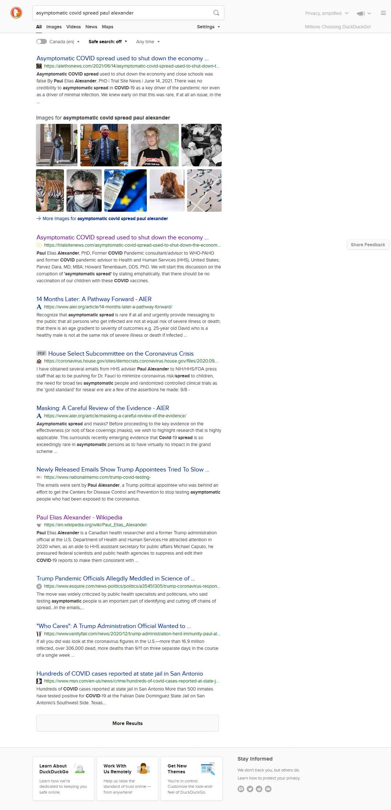391x810 pixels.
Task: Click the Reddit icon in the footer
Action: coord(259,789)
